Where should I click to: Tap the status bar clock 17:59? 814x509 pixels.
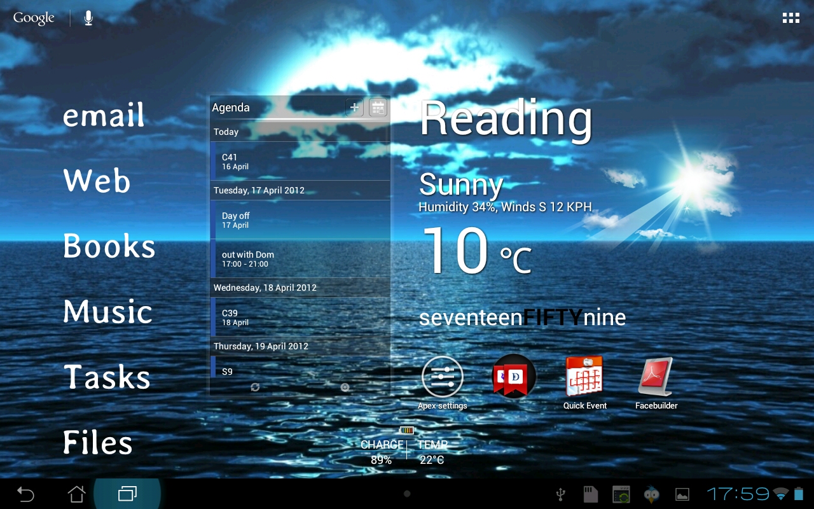coord(738,494)
